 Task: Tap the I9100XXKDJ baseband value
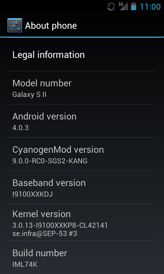click(32, 194)
